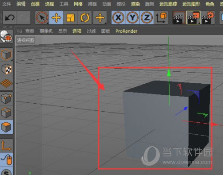Open the 编辑 menu

(x=21, y=4)
